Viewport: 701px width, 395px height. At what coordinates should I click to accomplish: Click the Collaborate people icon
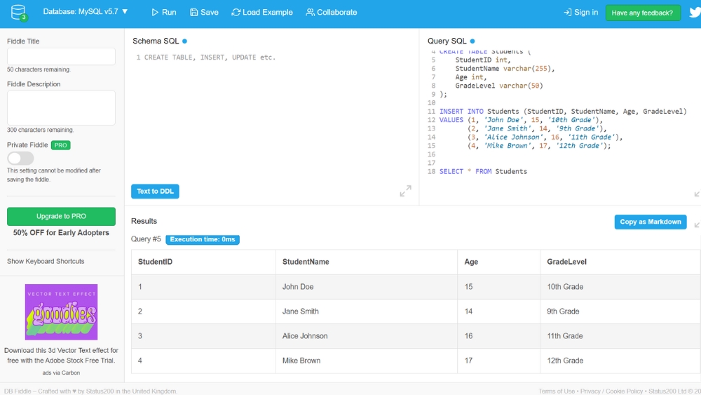(x=310, y=12)
